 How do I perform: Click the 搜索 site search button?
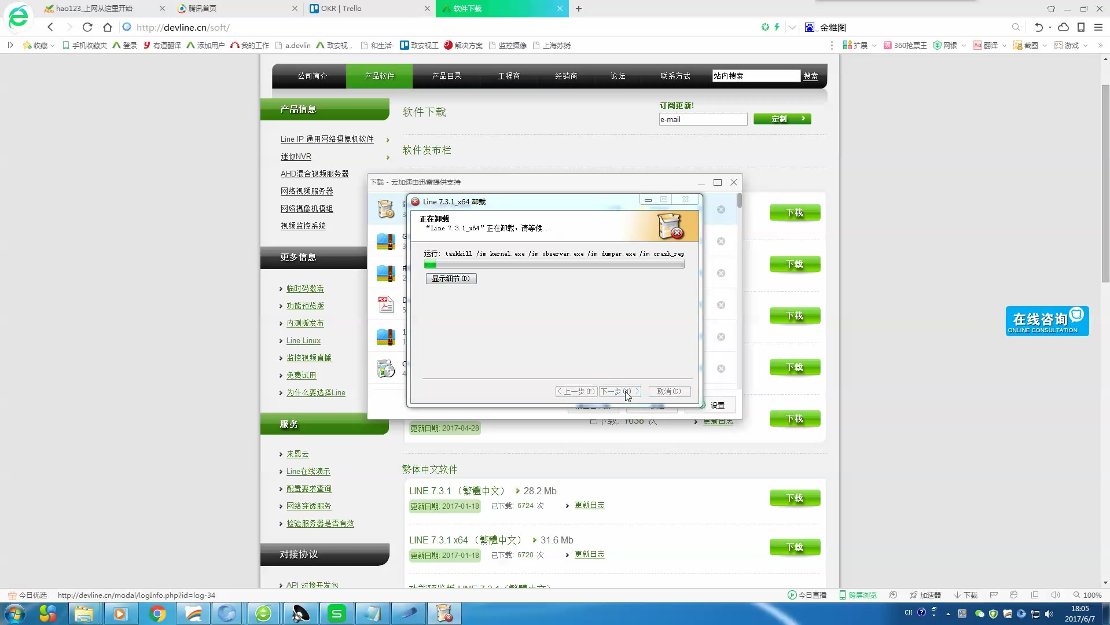(x=811, y=76)
